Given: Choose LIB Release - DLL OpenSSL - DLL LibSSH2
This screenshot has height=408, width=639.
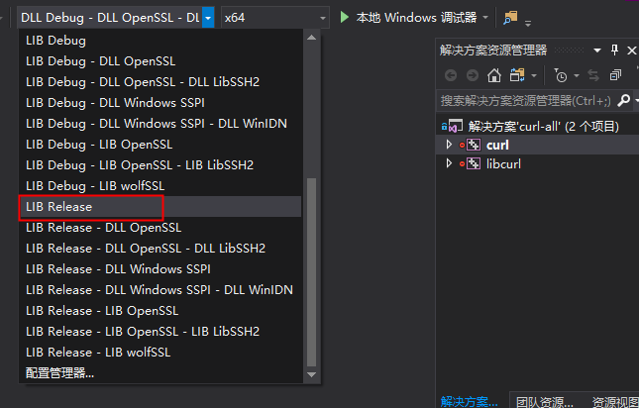Looking at the screenshot, I should click(160, 248).
